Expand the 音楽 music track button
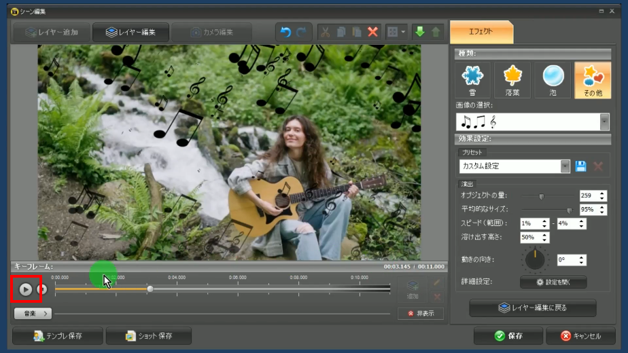628x353 pixels. point(33,314)
